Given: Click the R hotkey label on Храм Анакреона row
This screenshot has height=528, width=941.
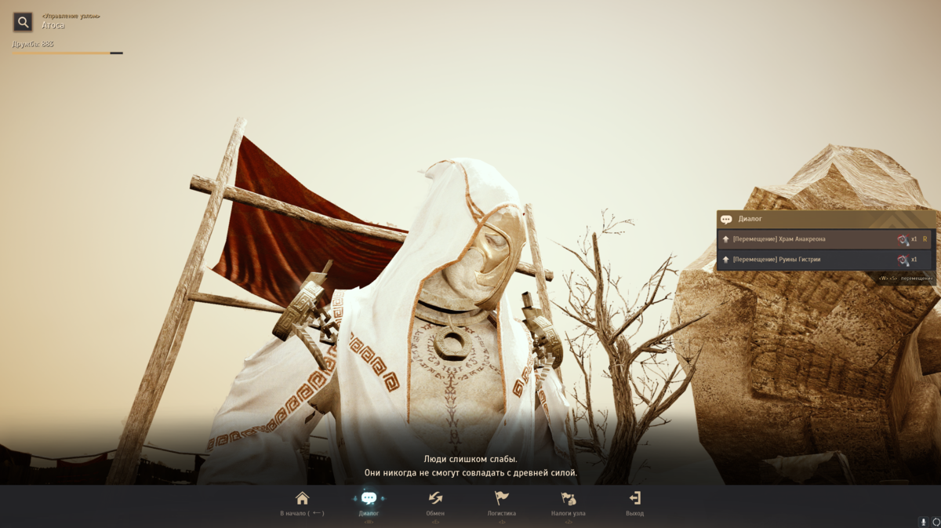Looking at the screenshot, I should (x=925, y=239).
